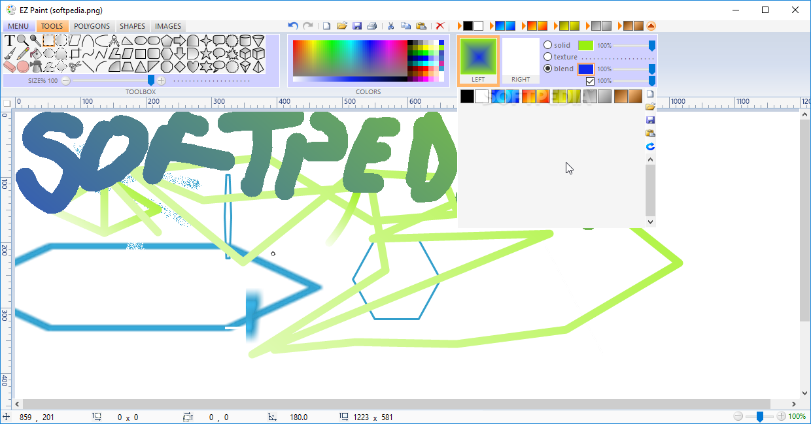Screen dimensions: 811x424
Task: Pick a color from the rainbow spectrum
Action: (350, 59)
